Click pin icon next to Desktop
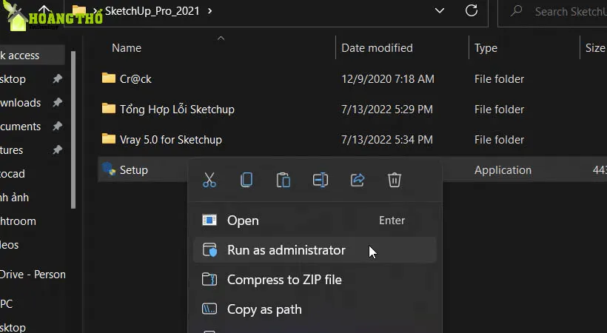This screenshot has width=607, height=333. [57, 79]
